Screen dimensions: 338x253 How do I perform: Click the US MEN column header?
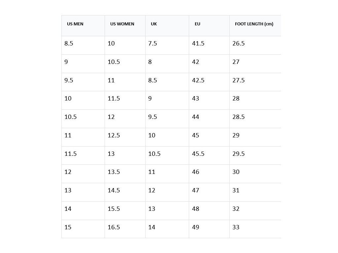coord(75,24)
